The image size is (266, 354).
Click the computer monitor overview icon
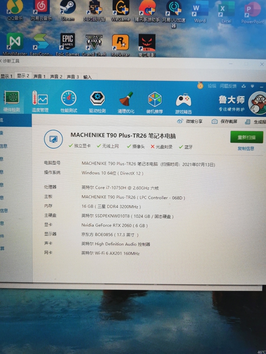54,139
